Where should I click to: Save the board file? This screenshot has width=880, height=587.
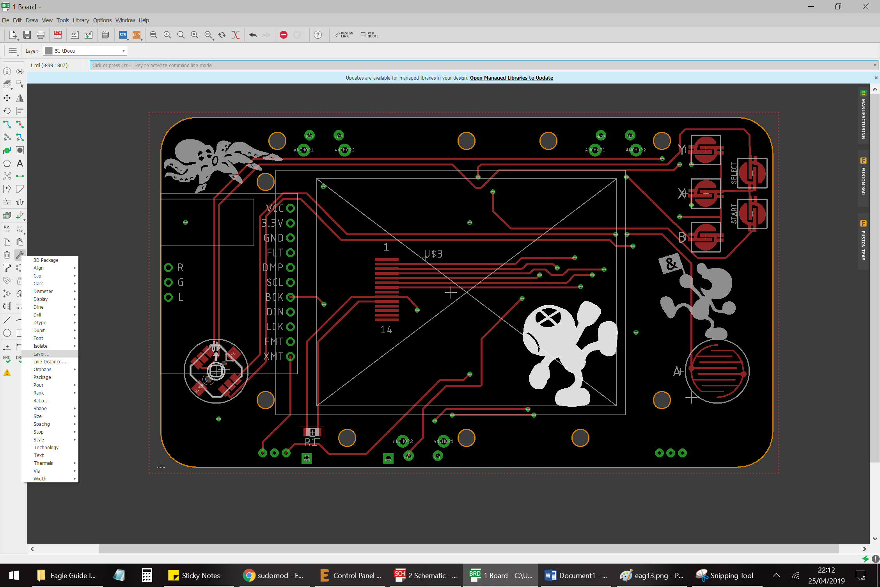(x=27, y=35)
